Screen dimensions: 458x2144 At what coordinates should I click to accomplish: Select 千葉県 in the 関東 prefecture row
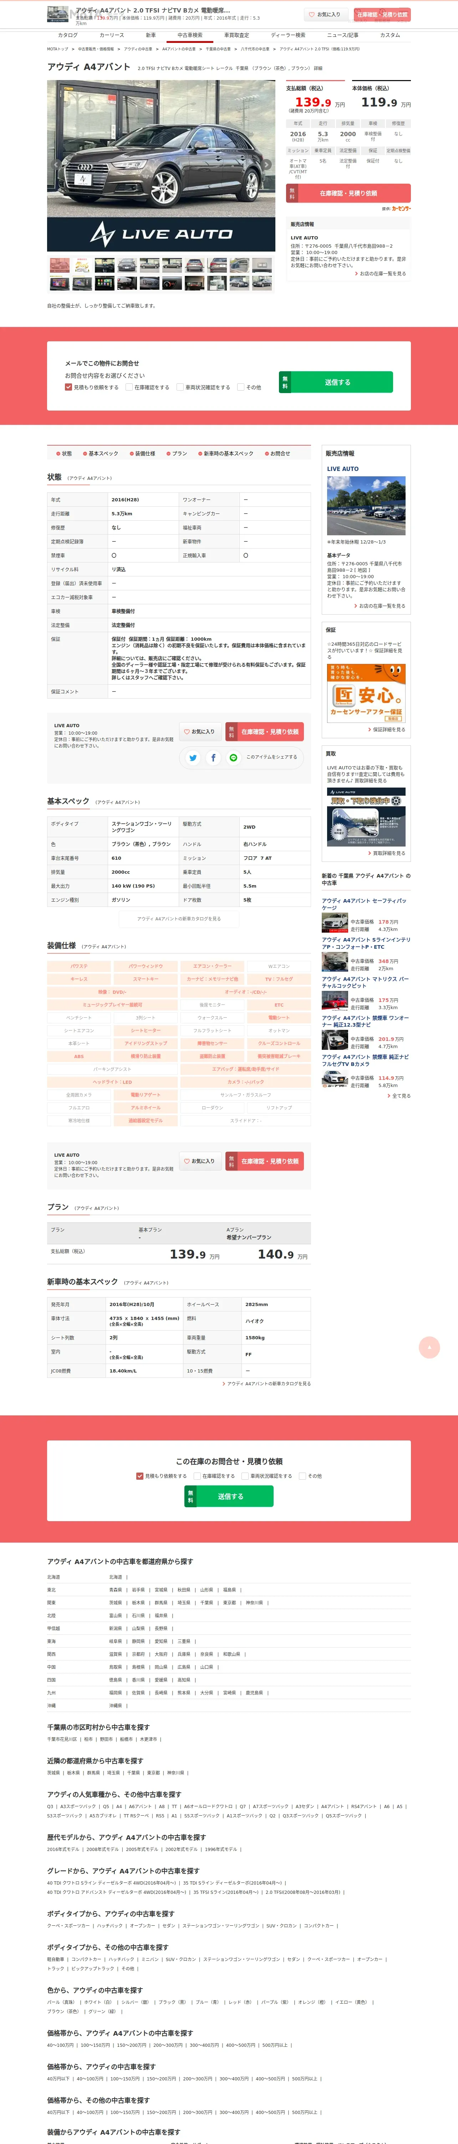coord(206,1603)
